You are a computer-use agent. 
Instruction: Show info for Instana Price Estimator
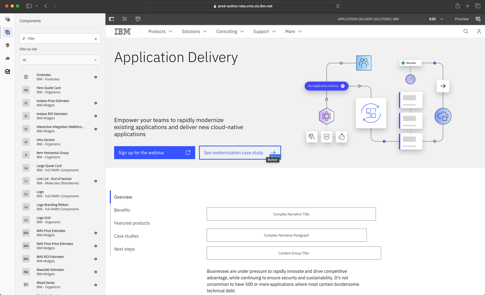[96, 103]
